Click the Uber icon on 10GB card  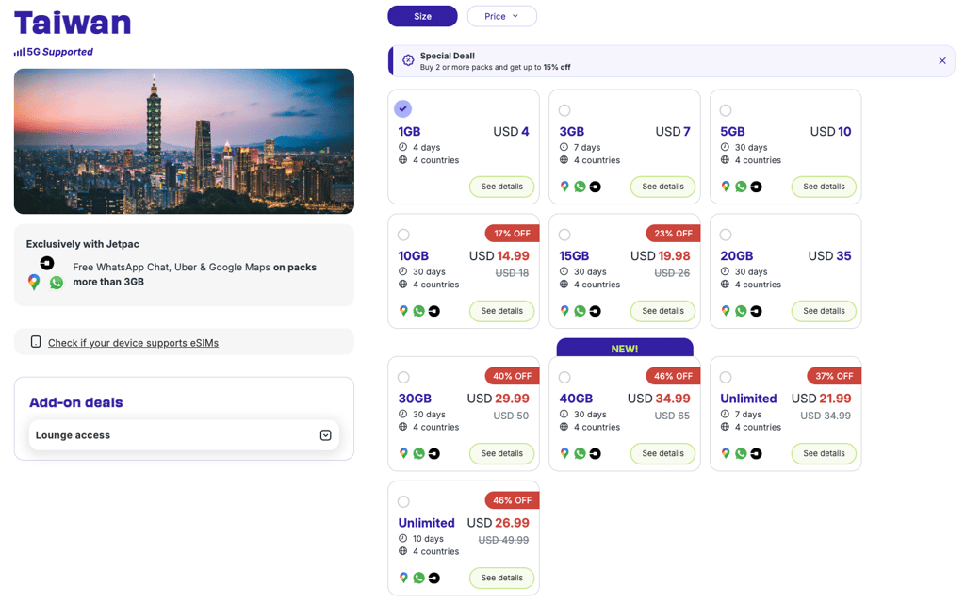(433, 311)
